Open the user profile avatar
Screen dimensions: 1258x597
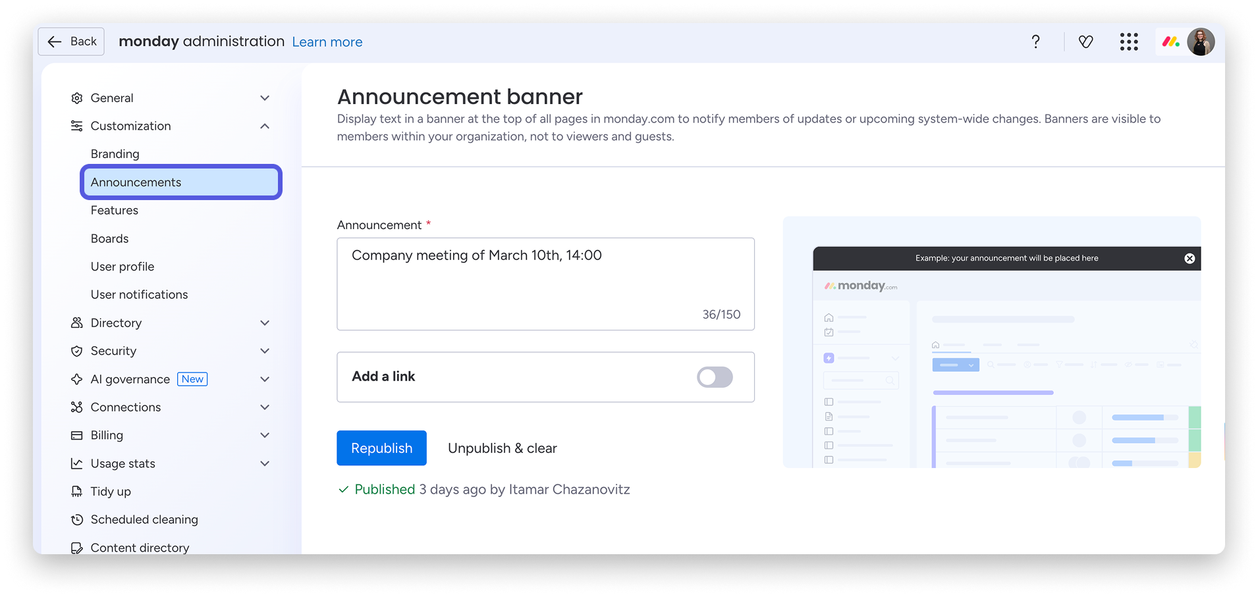[x=1201, y=41]
